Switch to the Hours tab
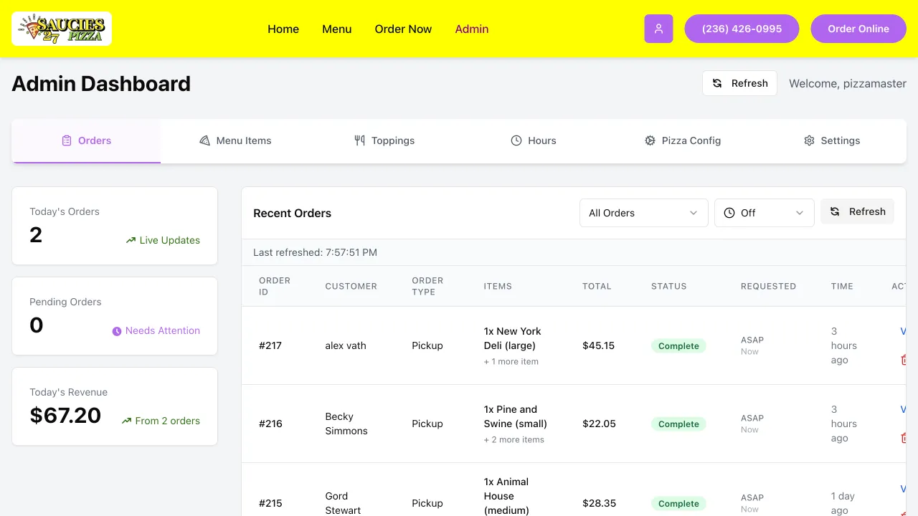The height and width of the screenshot is (516, 918). pyautogui.click(x=533, y=140)
